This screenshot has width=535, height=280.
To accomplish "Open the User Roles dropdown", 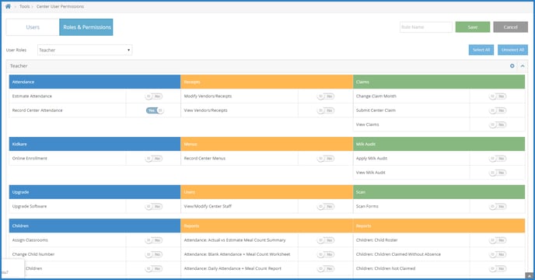I will point(85,50).
